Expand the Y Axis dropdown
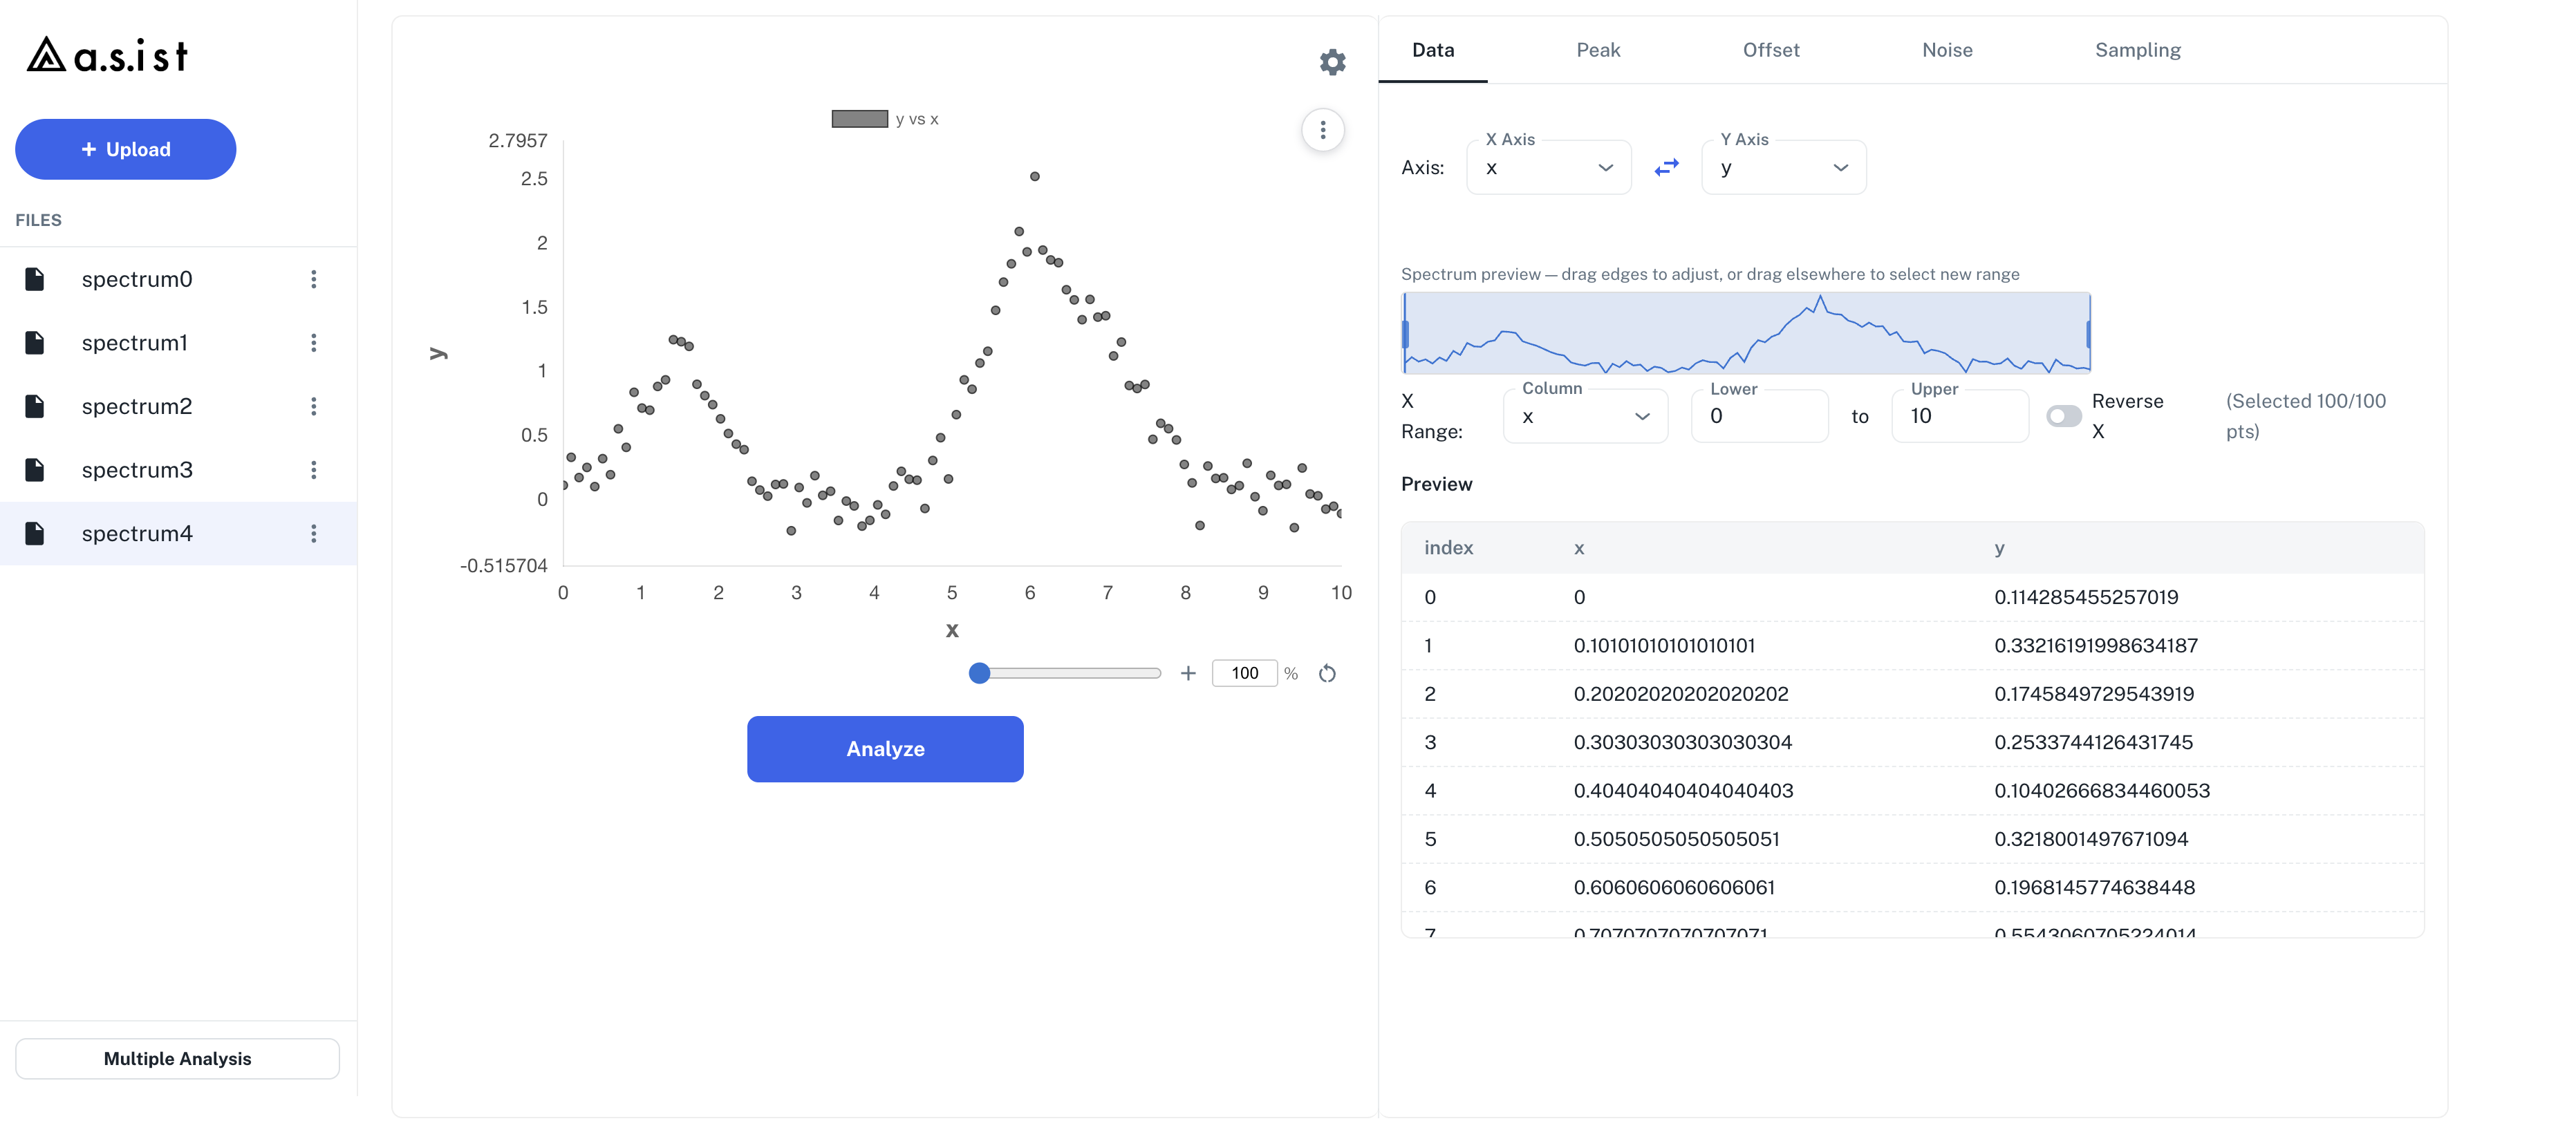 point(1783,167)
